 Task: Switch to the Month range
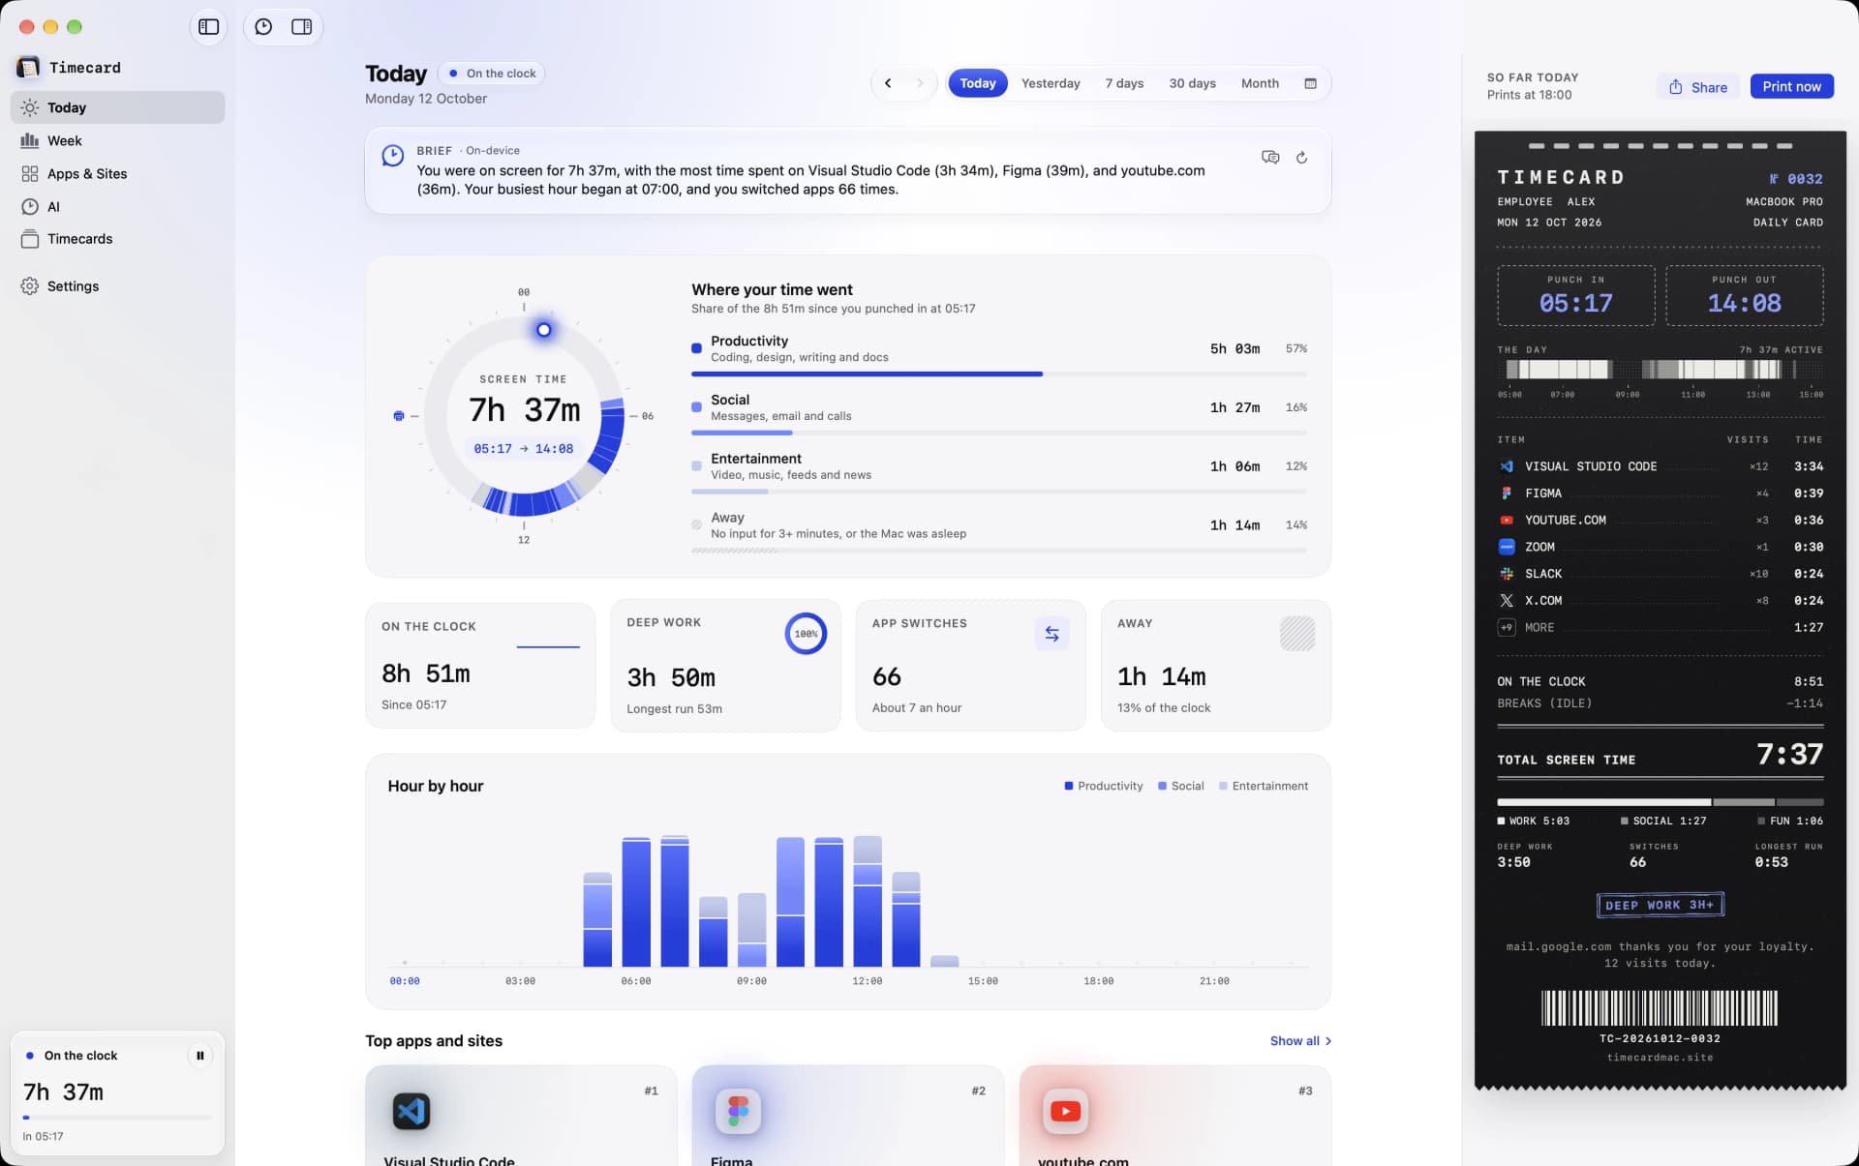point(1260,83)
